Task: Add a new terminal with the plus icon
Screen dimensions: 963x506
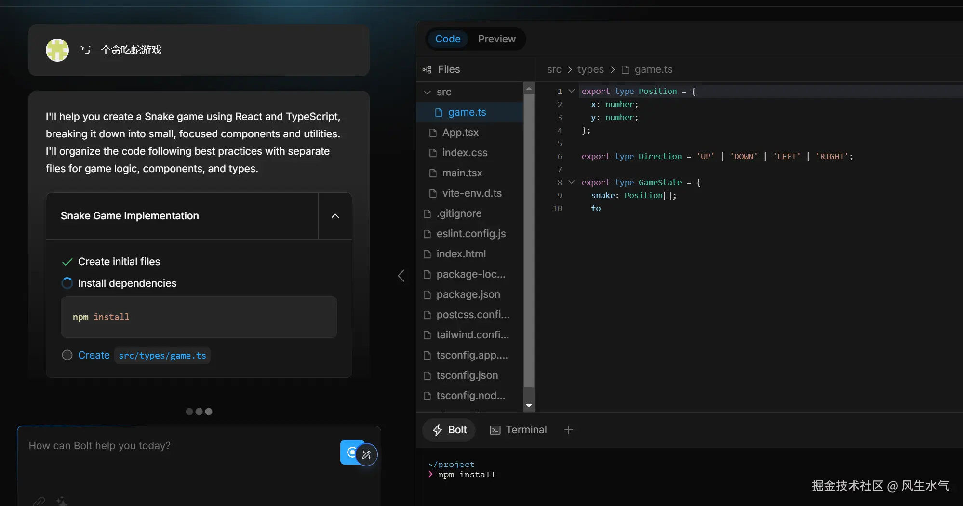Action: pyautogui.click(x=569, y=430)
